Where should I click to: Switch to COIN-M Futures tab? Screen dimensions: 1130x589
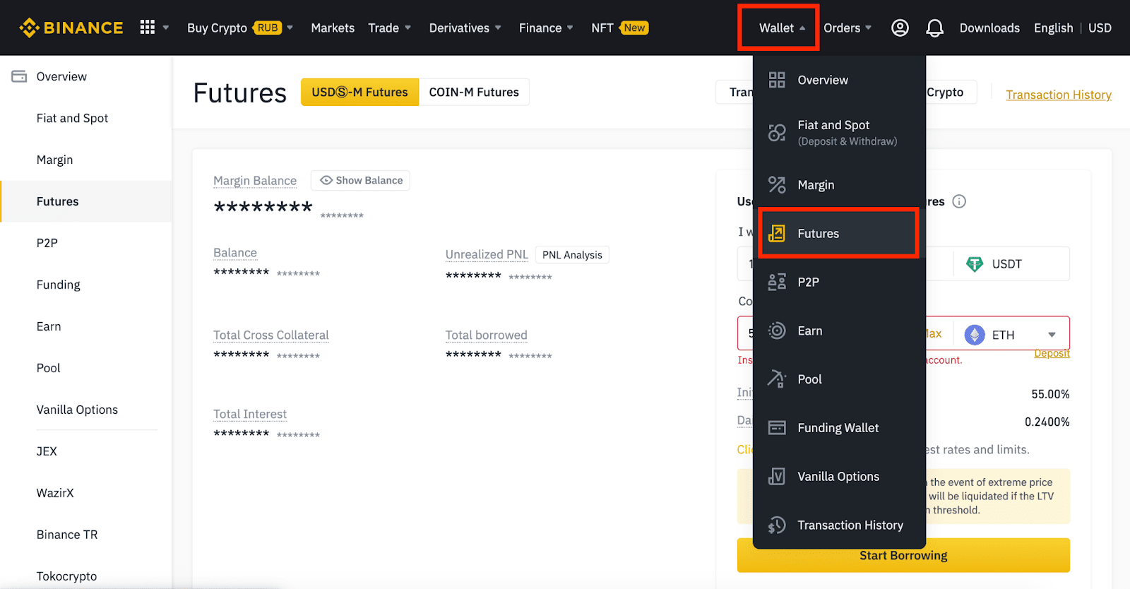[x=474, y=92]
